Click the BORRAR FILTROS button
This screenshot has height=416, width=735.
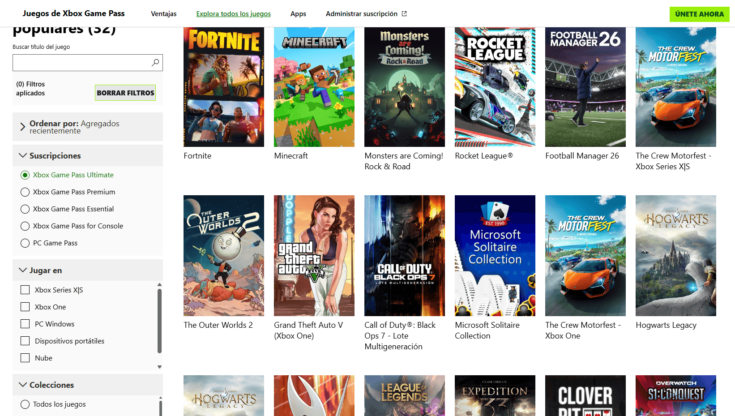pyautogui.click(x=125, y=93)
